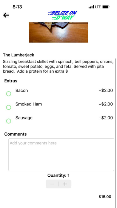Select the Bacon extra radio button
The height and width of the screenshot is (208, 117).
(9, 94)
